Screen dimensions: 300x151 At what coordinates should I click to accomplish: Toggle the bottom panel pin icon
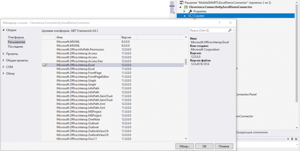tap(292, 139)
